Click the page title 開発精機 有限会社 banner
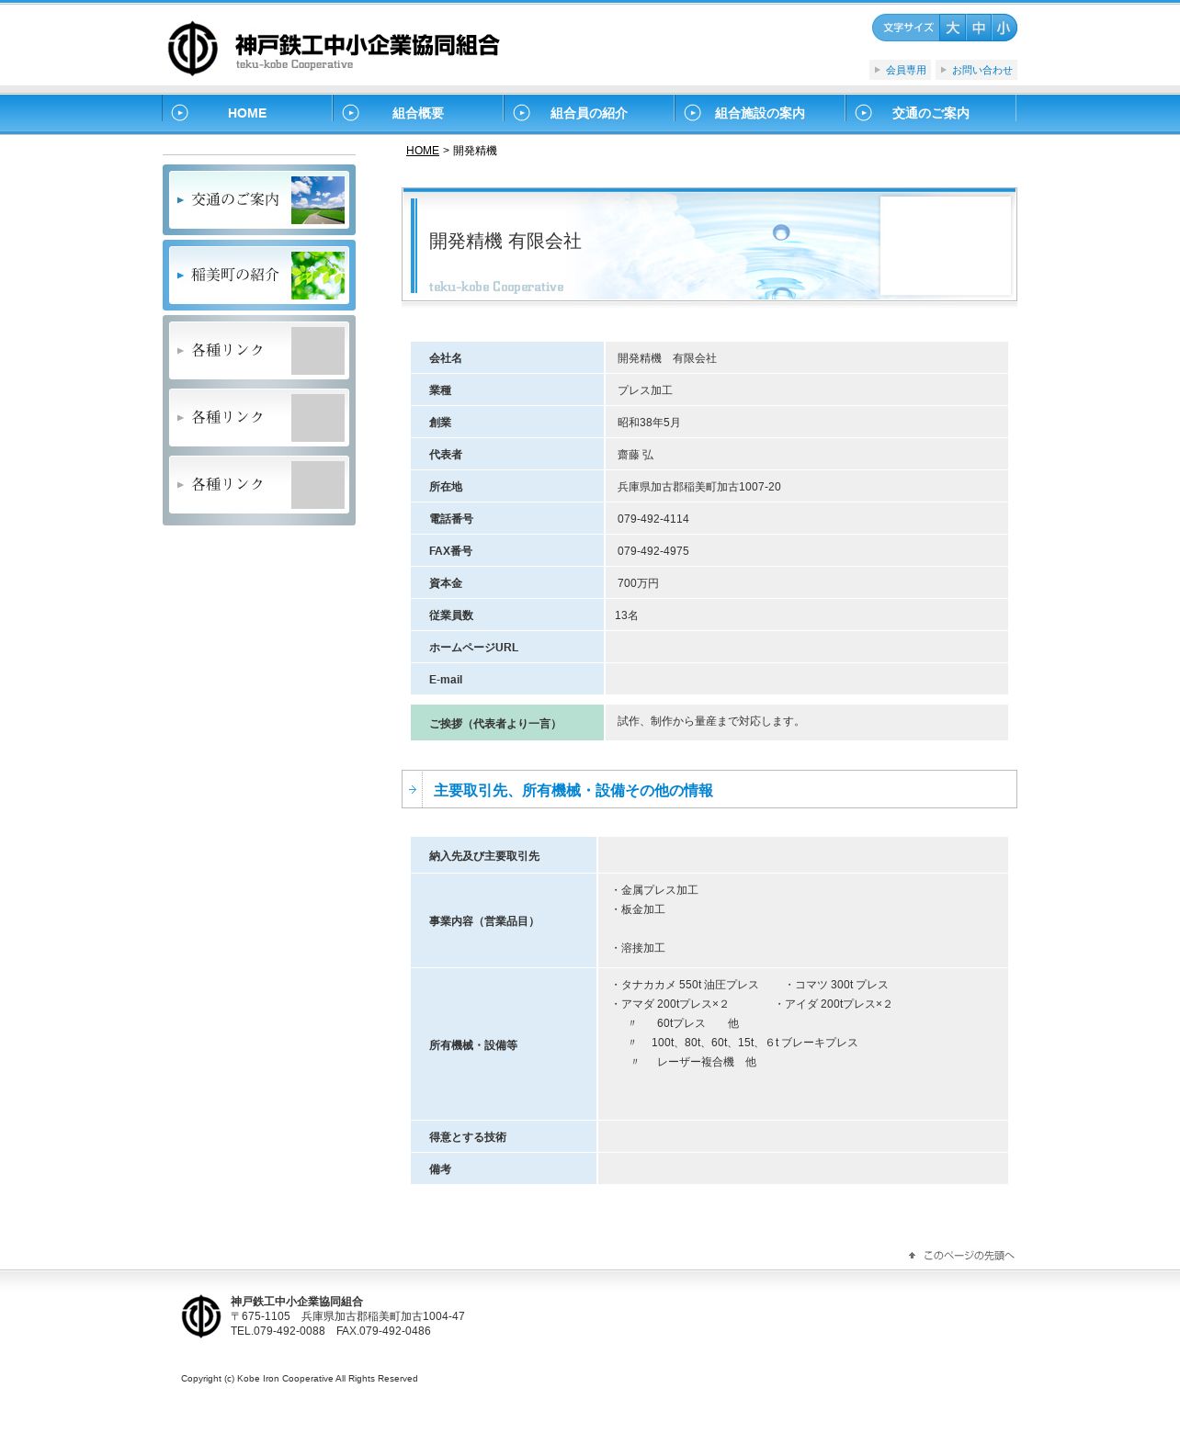 709,245
